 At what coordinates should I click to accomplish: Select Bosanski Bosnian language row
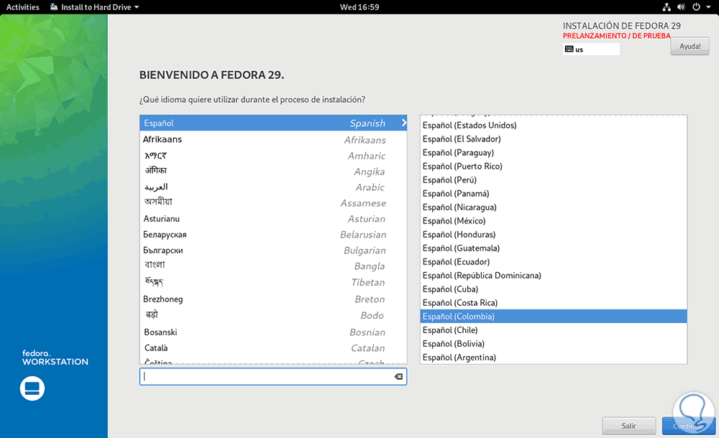pos(273,332)
